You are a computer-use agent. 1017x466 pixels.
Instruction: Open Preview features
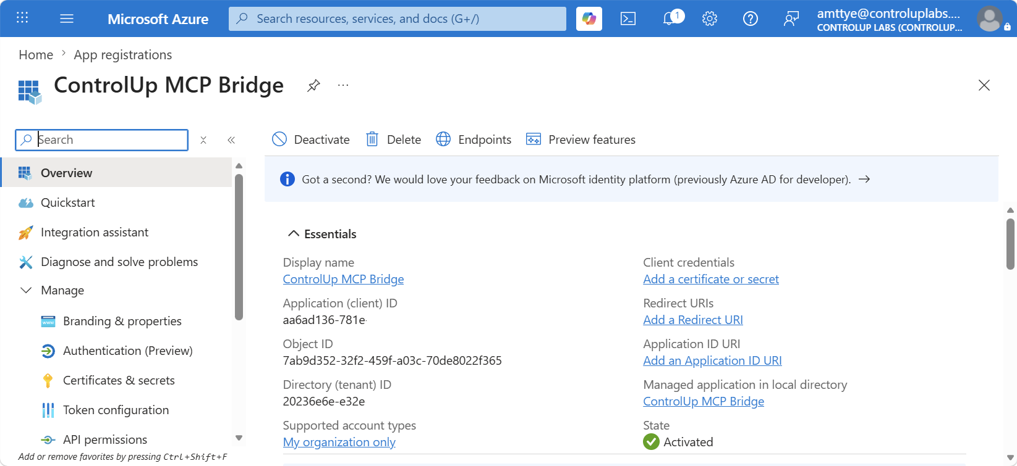pyautogui.click(x=581, y=139)
